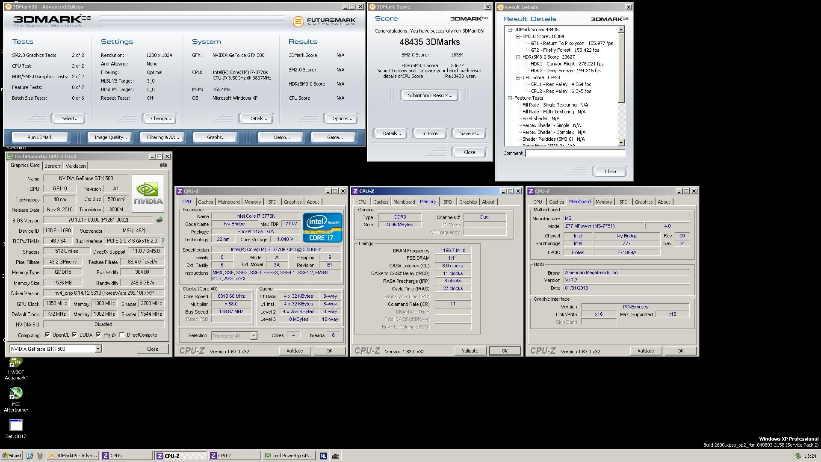The height and width of the screenshot is (462, 821).
Task: Select the MSI Afterburner desktop icon
Action: 16,399
